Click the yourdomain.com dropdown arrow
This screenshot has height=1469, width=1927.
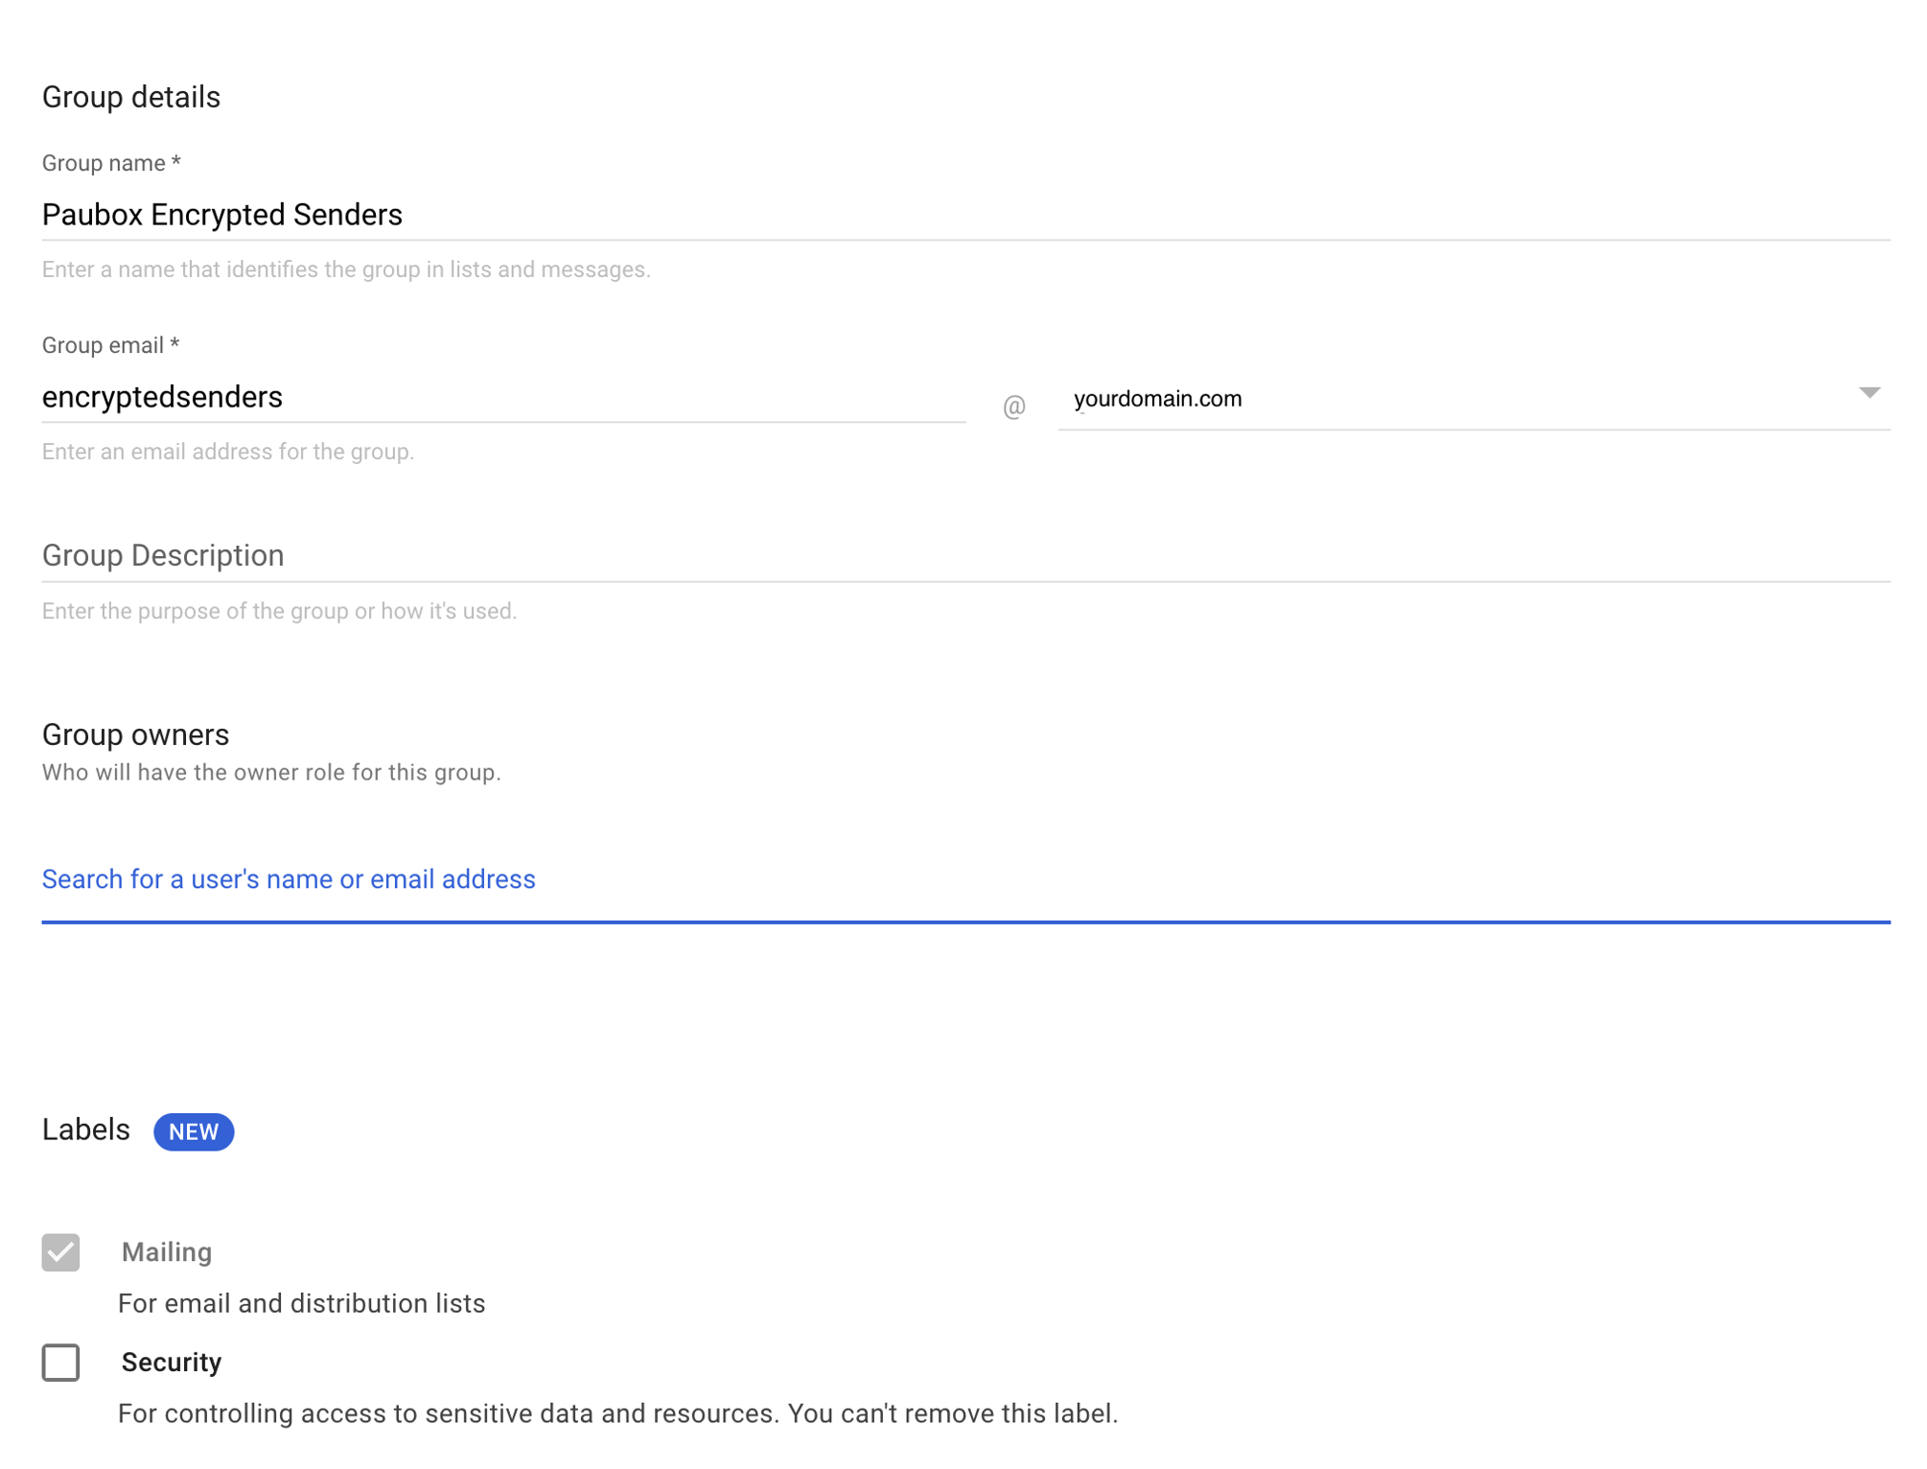click(1870, 393)
